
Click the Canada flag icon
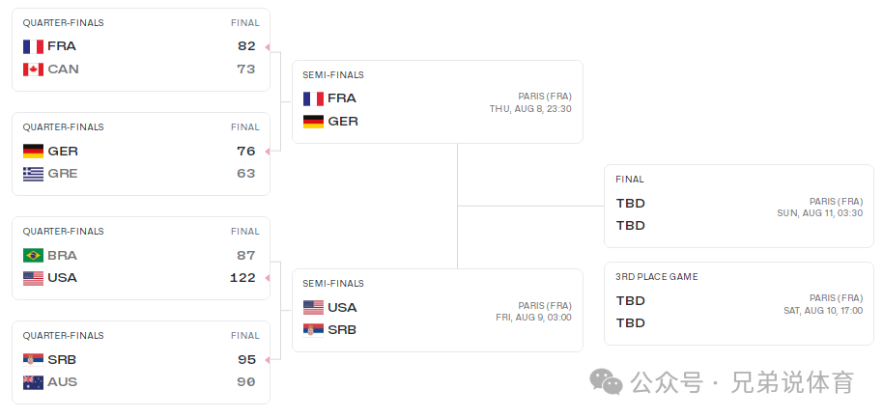coord(33,70)
